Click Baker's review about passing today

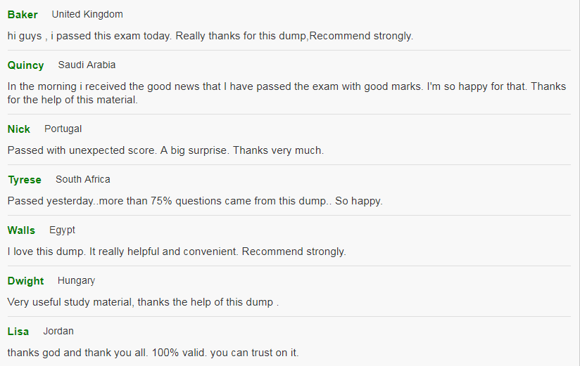click(x=210, y=36)
